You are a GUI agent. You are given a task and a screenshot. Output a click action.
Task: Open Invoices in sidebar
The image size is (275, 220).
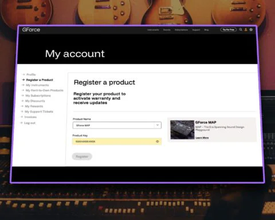click(x=30, y=117)
